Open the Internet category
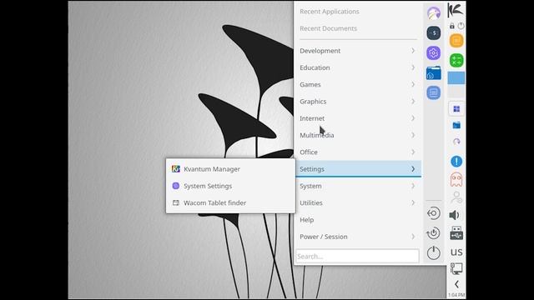This screenshot has height=300, width=534. click(358, 118)
